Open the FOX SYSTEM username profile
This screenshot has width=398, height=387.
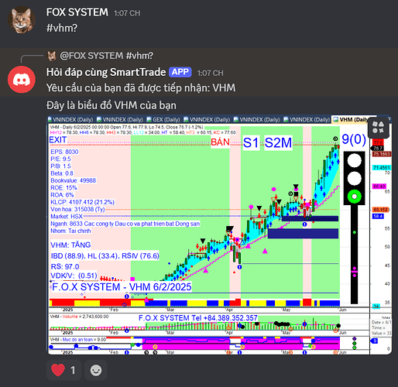coord(77,12)
